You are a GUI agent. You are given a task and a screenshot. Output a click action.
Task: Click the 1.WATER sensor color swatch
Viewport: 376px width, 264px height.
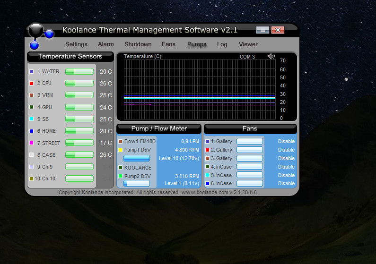coord(31,72)
